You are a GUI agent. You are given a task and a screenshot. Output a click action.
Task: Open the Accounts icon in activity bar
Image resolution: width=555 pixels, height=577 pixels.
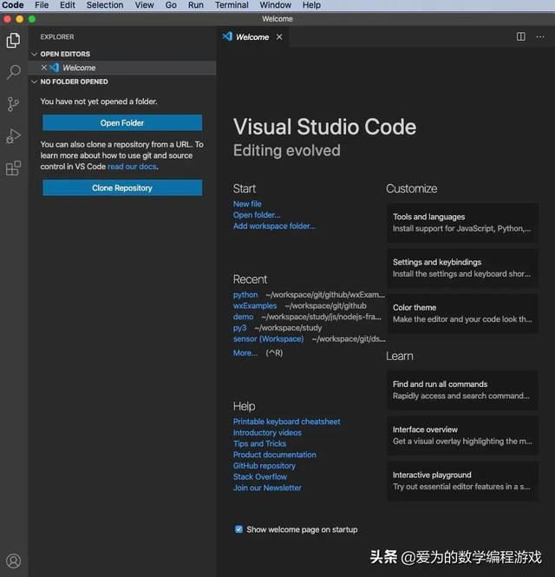tap(14, 561)
